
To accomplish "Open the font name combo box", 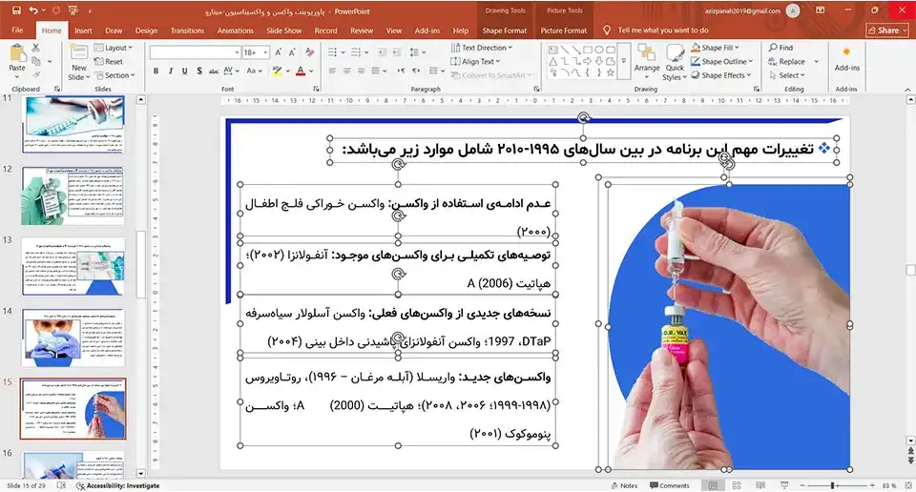I will click(195, 52).
